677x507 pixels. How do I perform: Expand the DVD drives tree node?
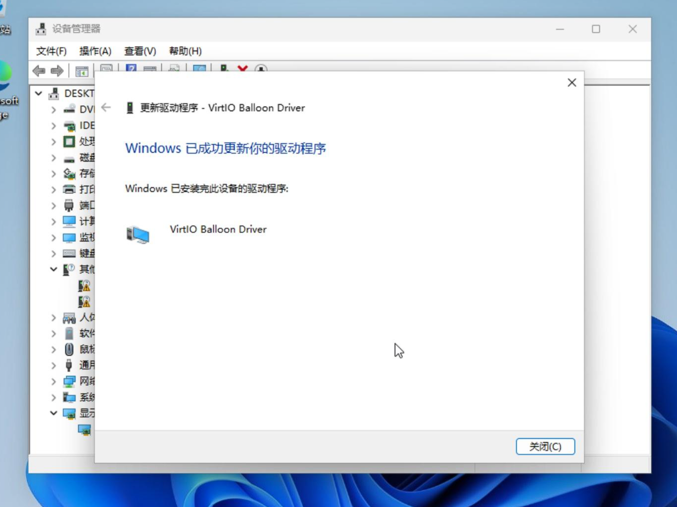(x=53, y=110)
